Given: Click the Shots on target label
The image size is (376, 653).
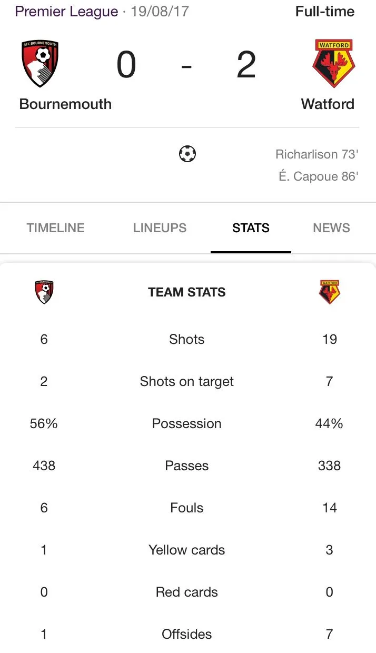Looking at the screenshot, I should click(x=187, y=381).
